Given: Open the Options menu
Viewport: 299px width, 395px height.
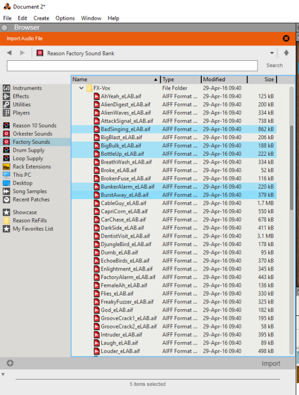Looking at the screenshot, I should click(x=65, y=18).
